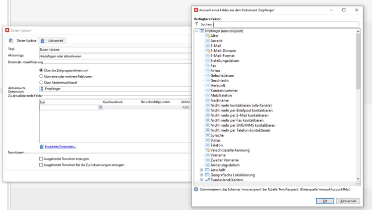Click the Empfänger root node icon

click(x=202, y=31)
